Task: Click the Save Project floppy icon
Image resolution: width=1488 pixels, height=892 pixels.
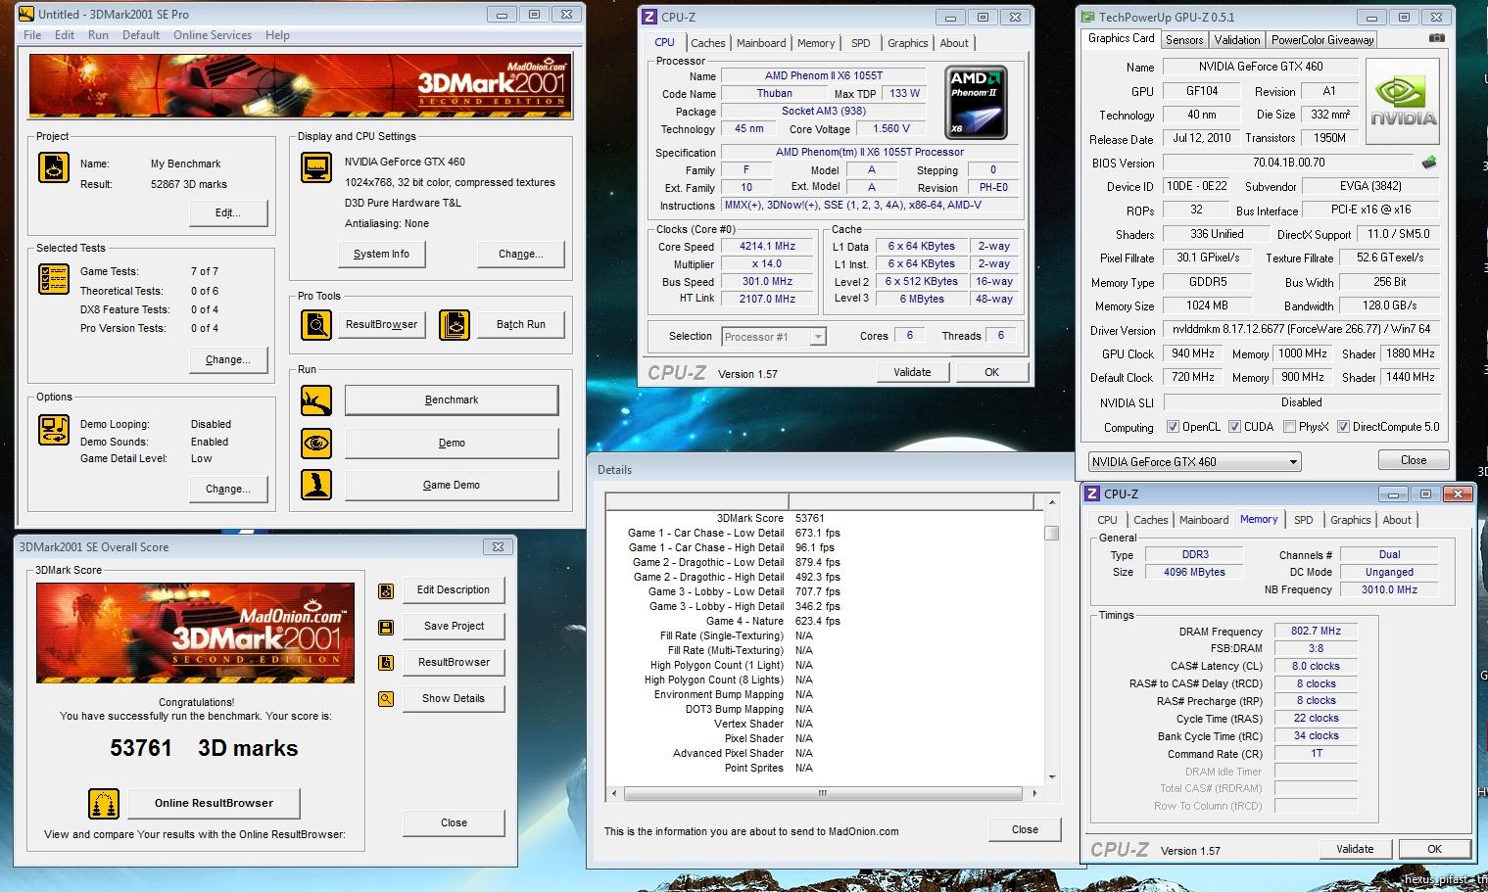Action: click(386, 627)
